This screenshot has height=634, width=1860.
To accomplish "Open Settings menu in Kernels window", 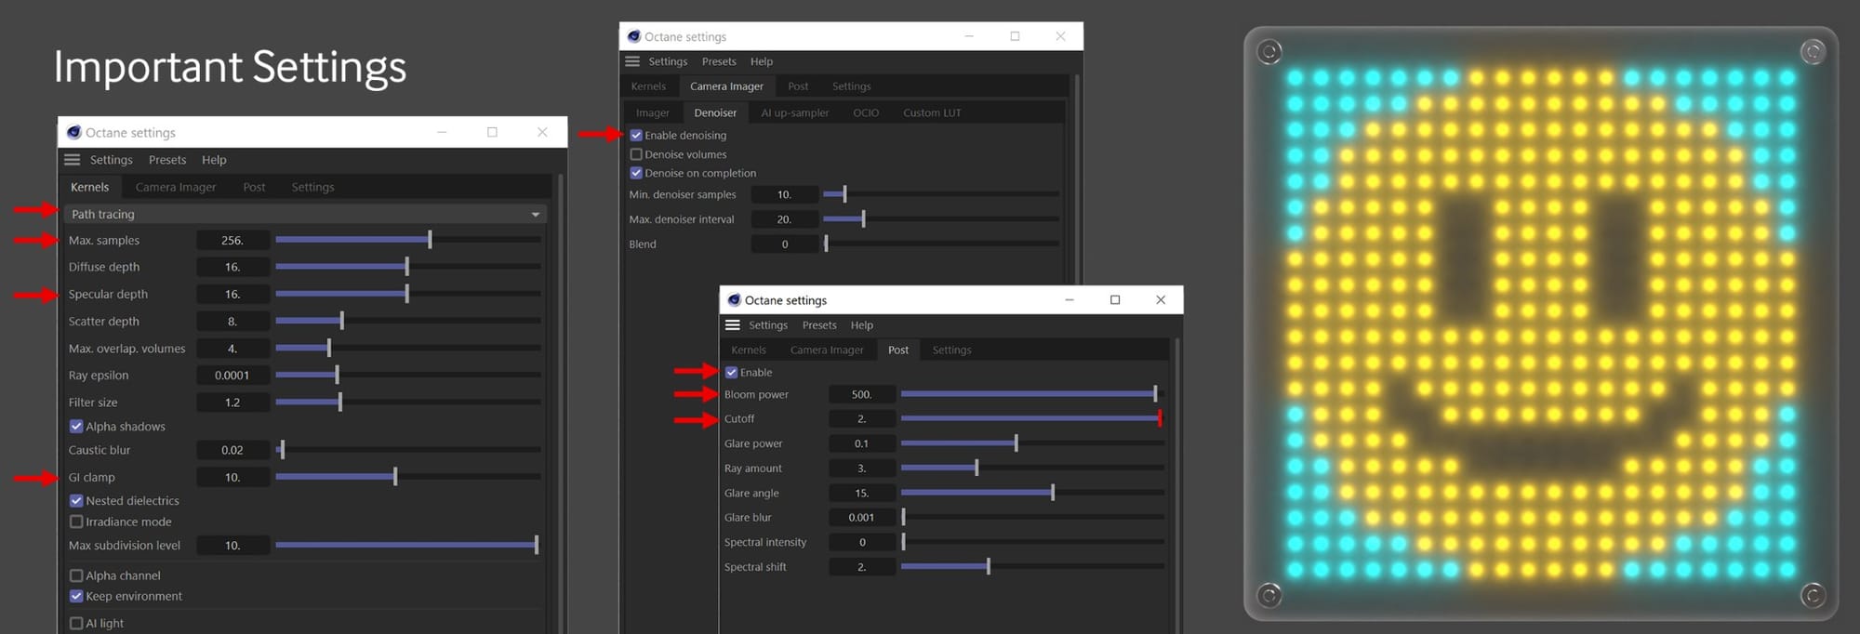I will click(x=112, y=160).
